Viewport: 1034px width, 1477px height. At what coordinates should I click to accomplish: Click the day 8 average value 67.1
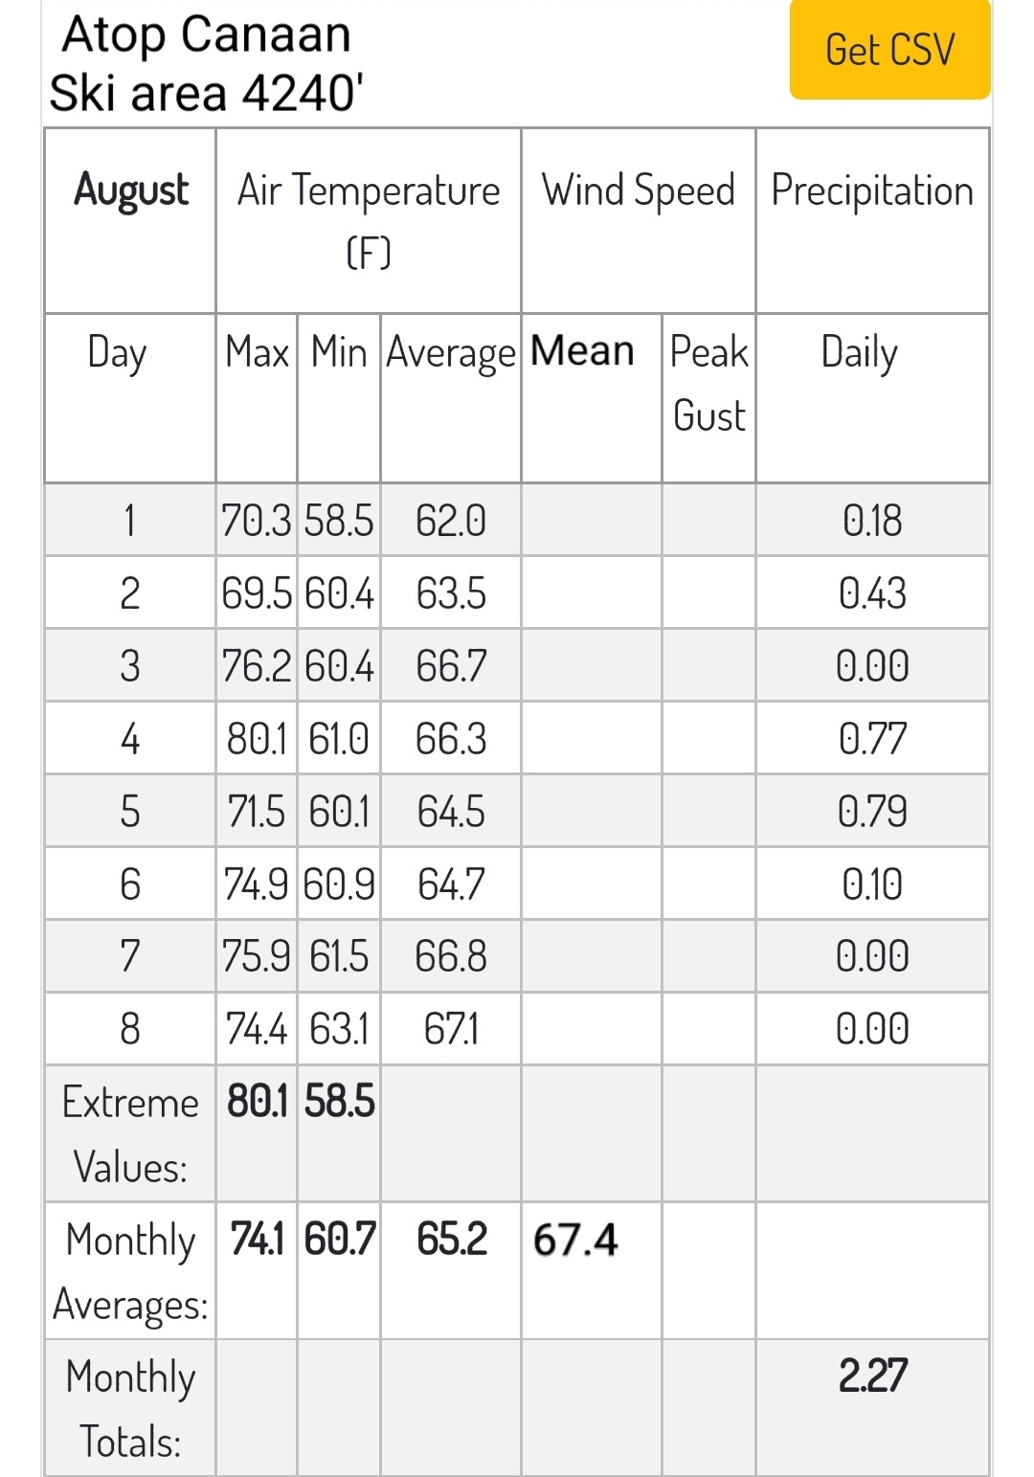[451, 1029]
